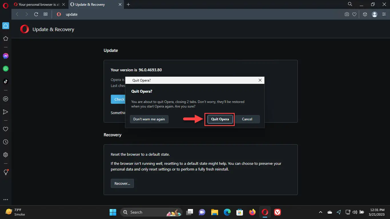Open Settings gear in sidebar
Screen dimensions: 390x219
(5, 155)
